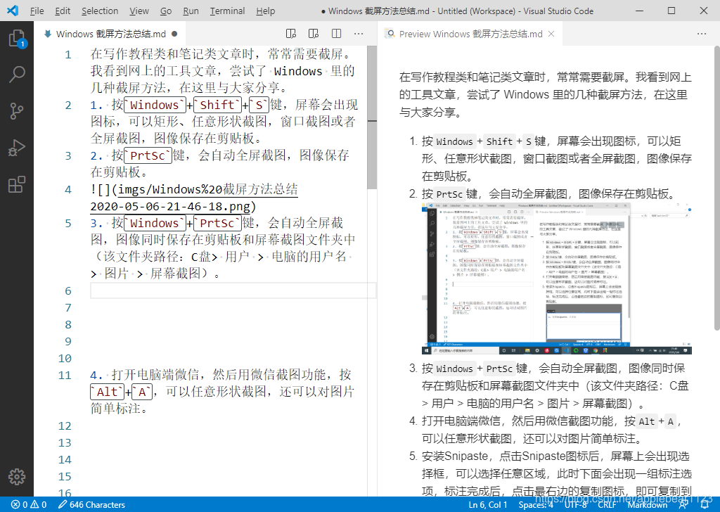Place cursor on empty line 6 in editor
720x512 pixels.
click(233, 290)
